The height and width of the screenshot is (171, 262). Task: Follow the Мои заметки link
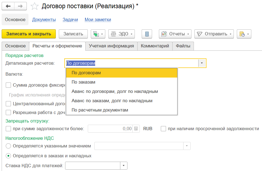coord(98,20)
